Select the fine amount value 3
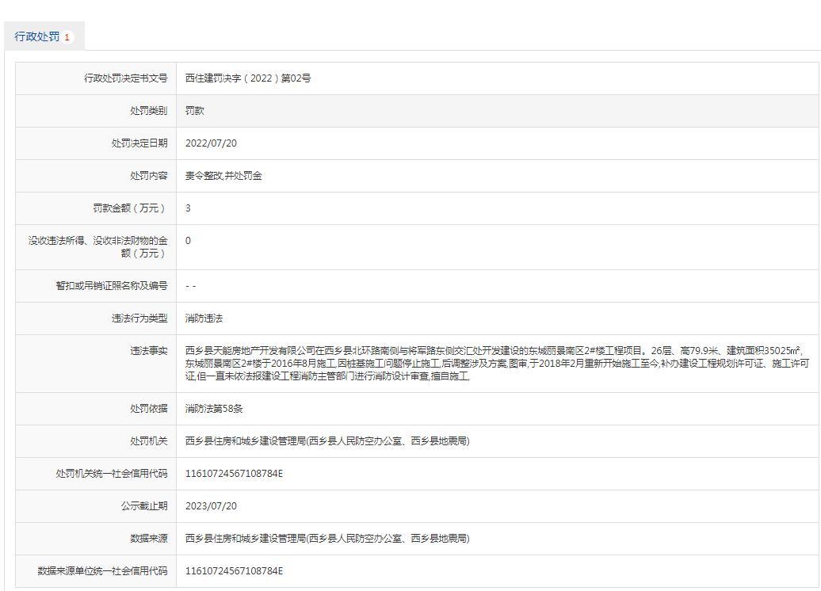This screenshot has height=591, width=821. coord(188,208)
